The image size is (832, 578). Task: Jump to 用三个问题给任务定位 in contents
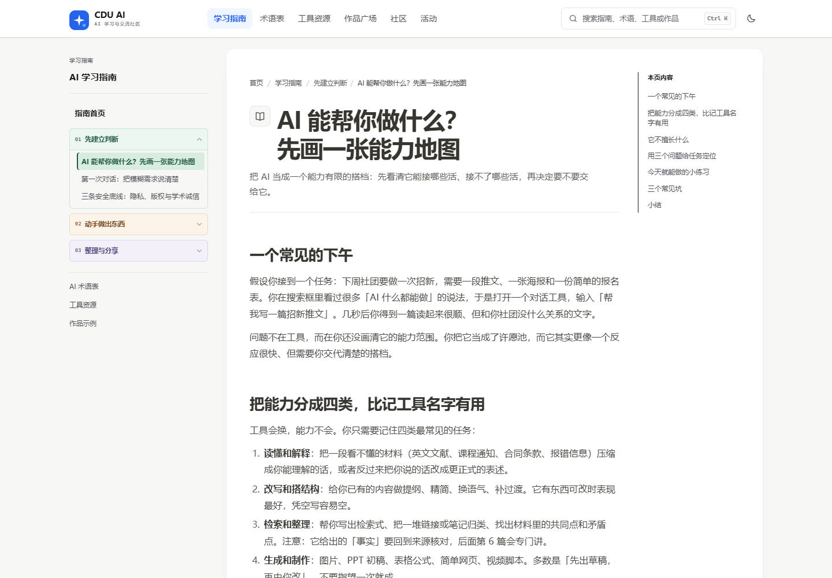click(x=682, y=156)
